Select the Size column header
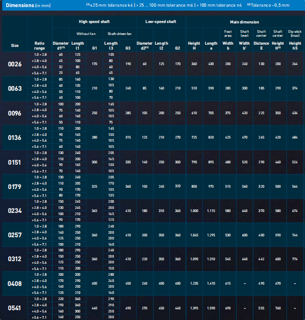Screen dimensions: 305x320 click(15, 45)
